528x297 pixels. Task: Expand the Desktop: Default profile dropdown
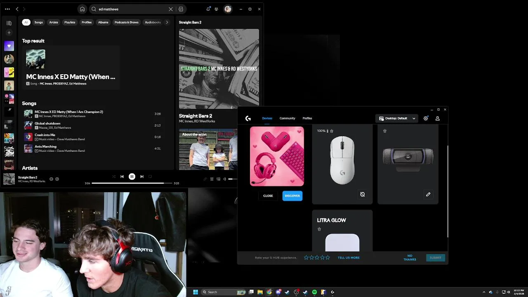tap(397, 118)
